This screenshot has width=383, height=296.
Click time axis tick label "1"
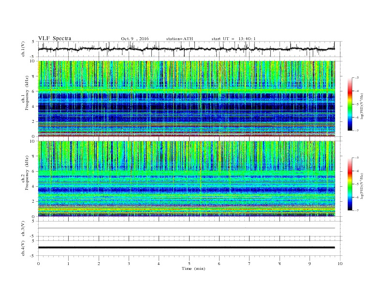coord(68,264)
